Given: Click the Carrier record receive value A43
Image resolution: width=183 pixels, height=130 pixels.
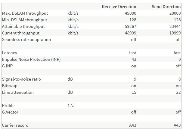Looking at the screenshot, I should pyautogui.click(x=133, y=125).
